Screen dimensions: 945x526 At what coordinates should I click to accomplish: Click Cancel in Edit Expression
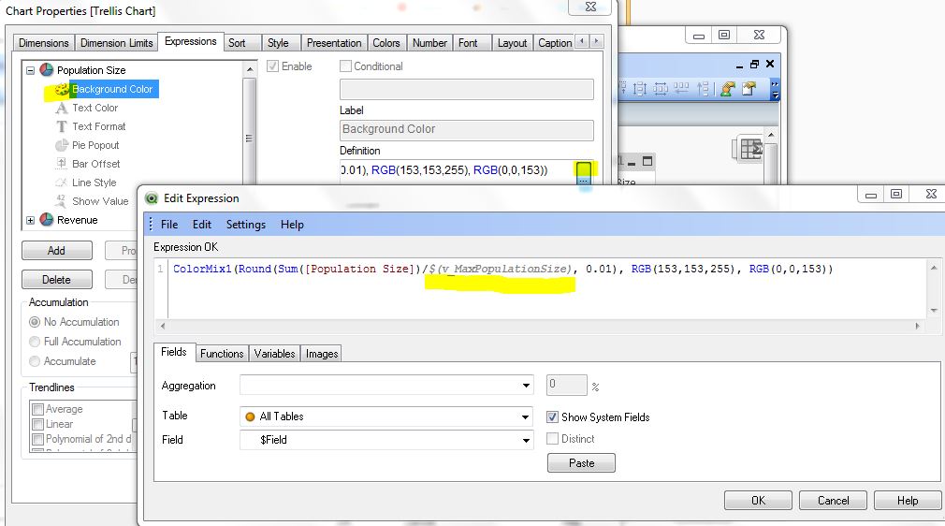coord(834,501)
